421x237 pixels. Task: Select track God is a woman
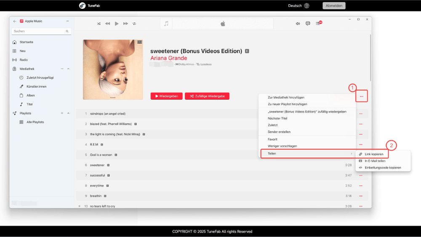click(x=101, y=155)
